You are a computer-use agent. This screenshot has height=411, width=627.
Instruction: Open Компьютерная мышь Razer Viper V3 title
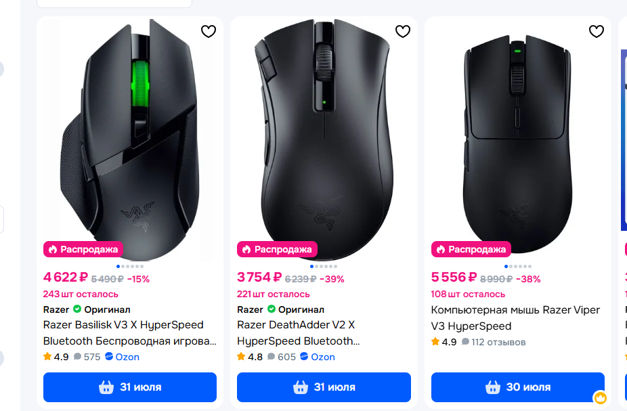tap(515, 318)
